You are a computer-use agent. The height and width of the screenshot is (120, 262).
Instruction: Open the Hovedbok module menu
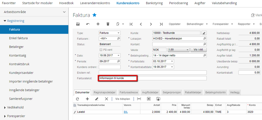pos(66,3)
